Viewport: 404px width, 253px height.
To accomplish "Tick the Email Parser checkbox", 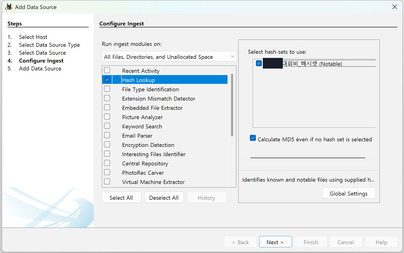I will [107, 135].
